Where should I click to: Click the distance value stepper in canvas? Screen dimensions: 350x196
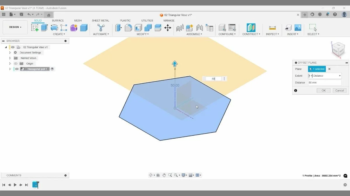point(224,78)
